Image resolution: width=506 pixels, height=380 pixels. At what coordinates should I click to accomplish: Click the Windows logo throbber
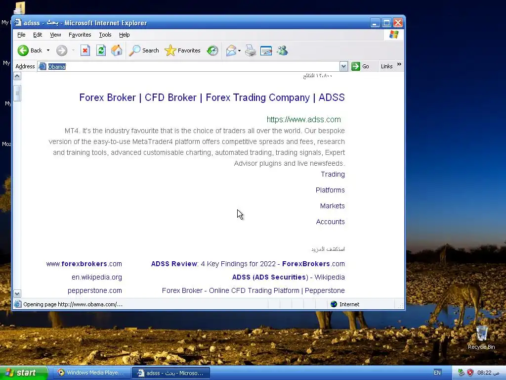[394, 35]
